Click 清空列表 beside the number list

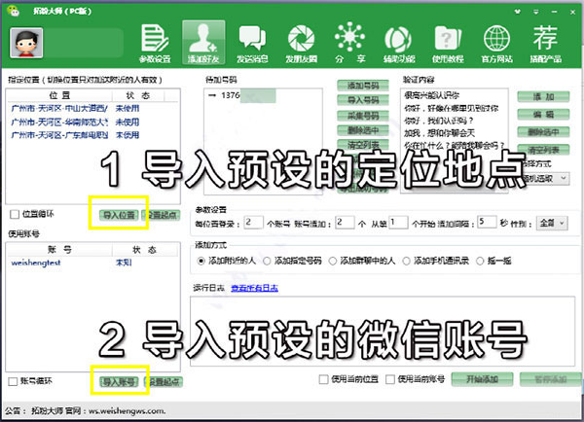(x=363, y=144)
